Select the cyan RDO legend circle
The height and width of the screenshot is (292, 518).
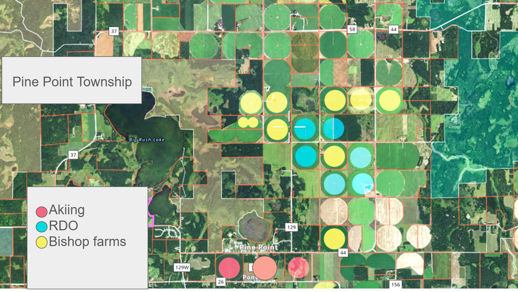click(42, 227)
